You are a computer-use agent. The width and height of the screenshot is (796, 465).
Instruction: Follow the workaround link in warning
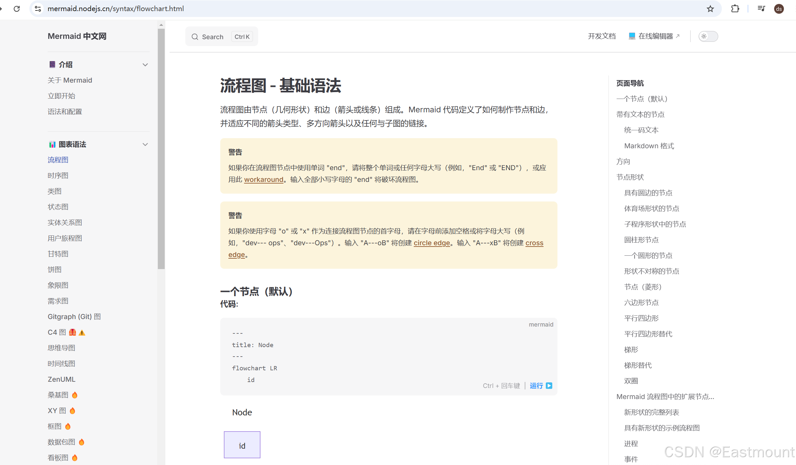(x=263, y=180)
